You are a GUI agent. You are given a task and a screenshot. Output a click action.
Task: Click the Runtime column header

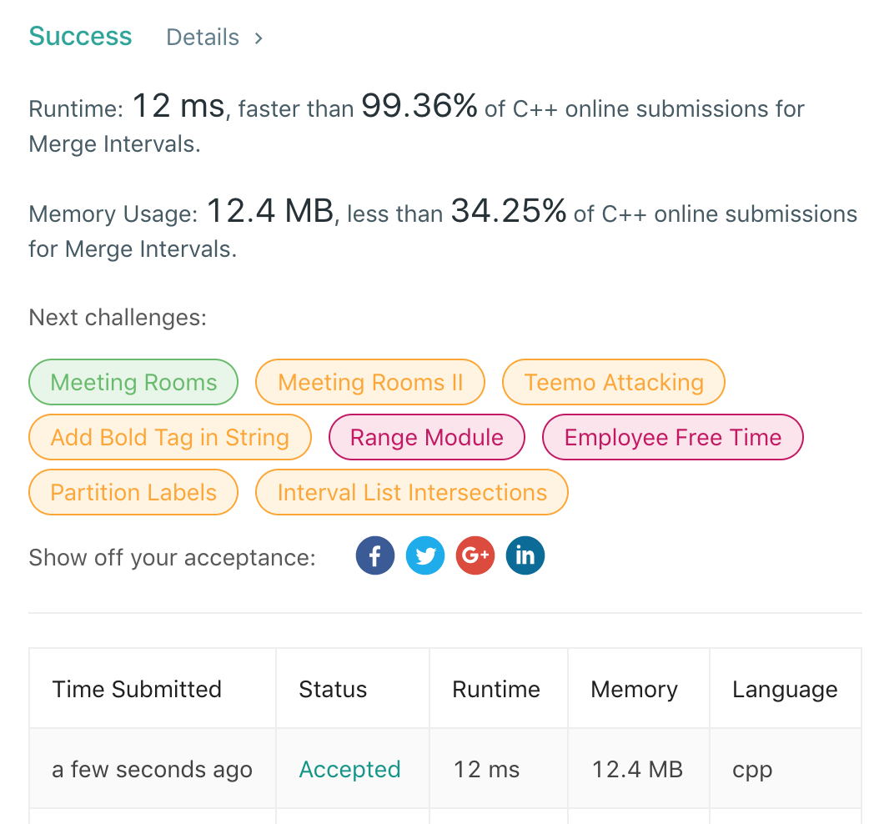496,689
